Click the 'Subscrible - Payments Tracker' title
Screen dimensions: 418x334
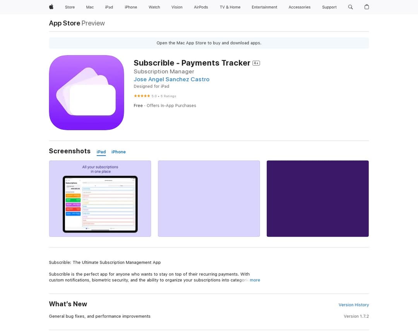point(192,63)
